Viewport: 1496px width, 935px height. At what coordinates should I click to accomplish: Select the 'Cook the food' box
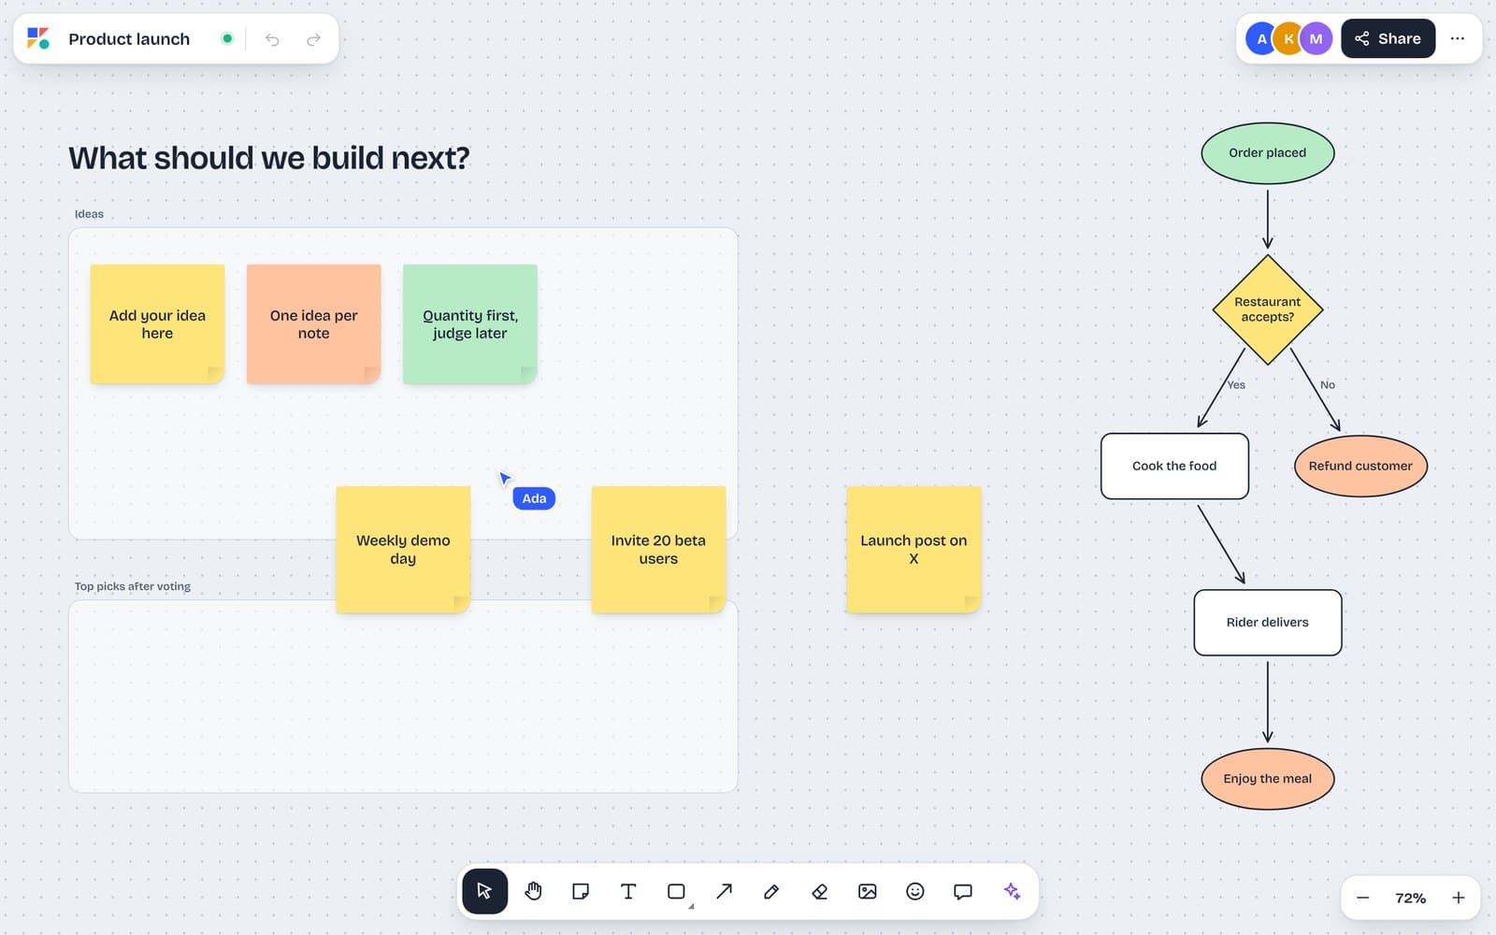1174,466
